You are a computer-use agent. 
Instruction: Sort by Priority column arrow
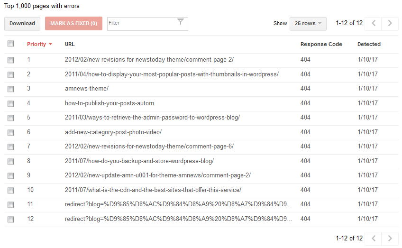click(x=50, y=45)
